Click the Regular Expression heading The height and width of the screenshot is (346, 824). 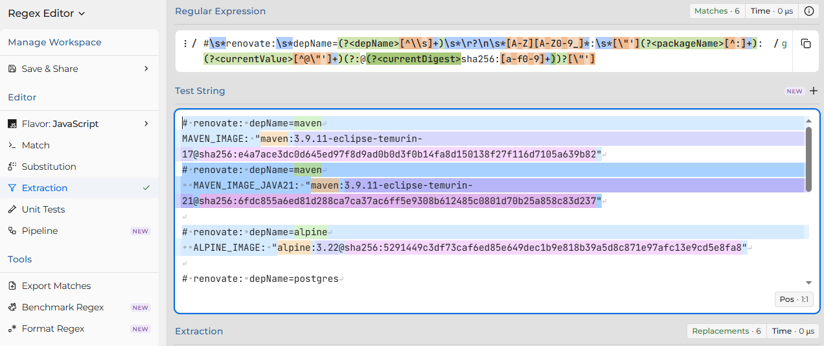pyautogui.click(x=220, y=11)
